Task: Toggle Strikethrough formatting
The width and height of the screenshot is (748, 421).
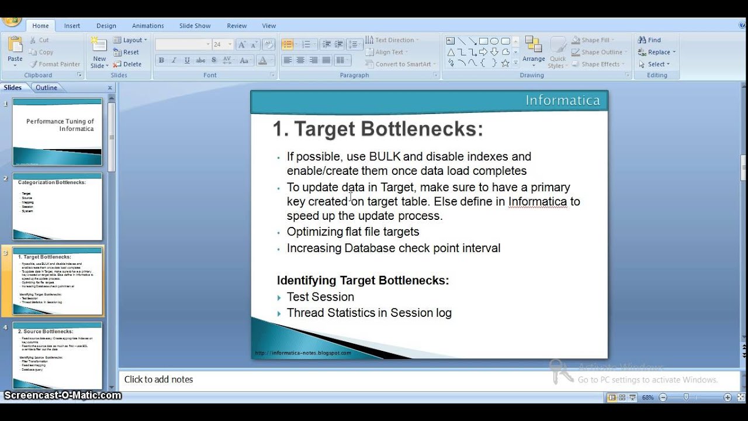Action: [200, 60]
